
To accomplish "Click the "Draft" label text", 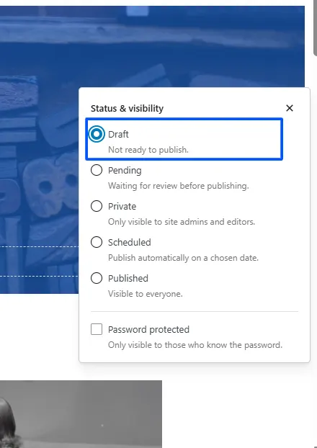I will click(x=118, y=134).
